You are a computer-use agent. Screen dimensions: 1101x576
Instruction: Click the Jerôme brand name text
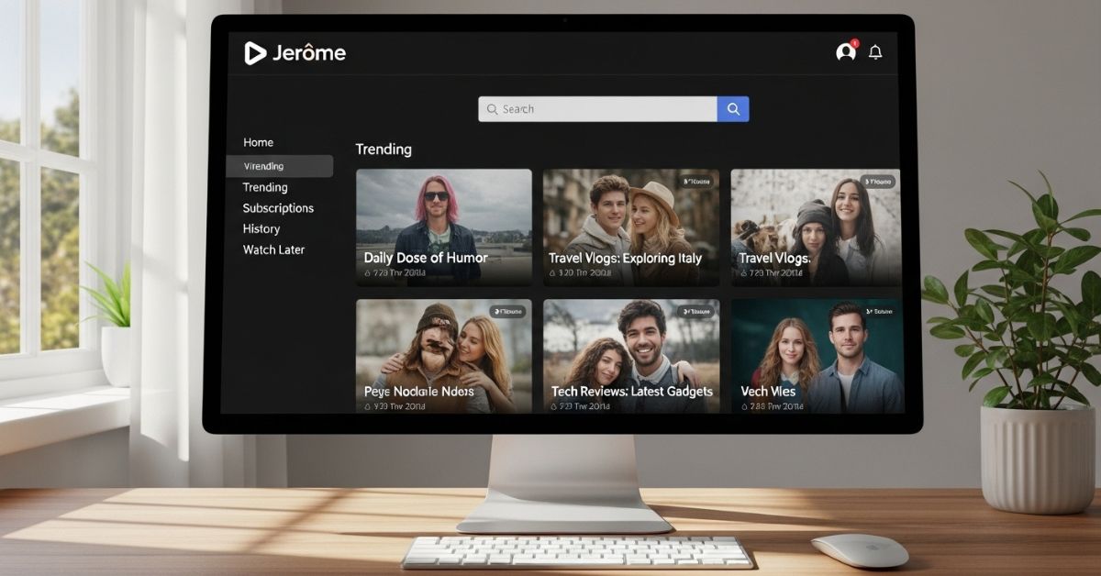point(309,53)
